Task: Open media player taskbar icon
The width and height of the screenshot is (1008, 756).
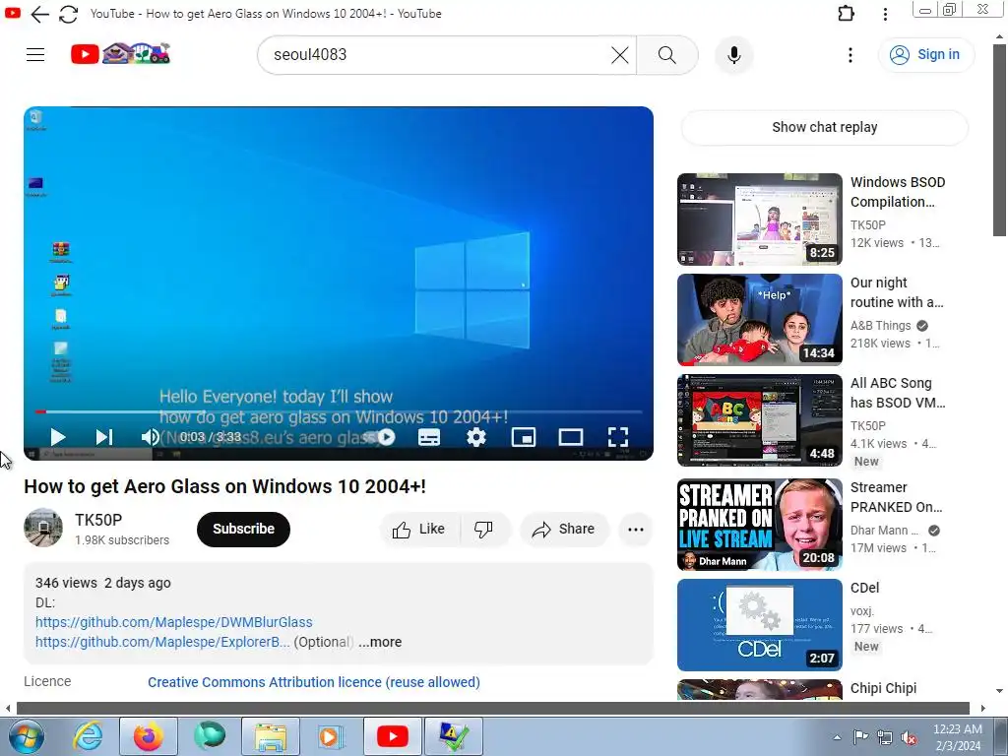Action: tap(331, 736)
